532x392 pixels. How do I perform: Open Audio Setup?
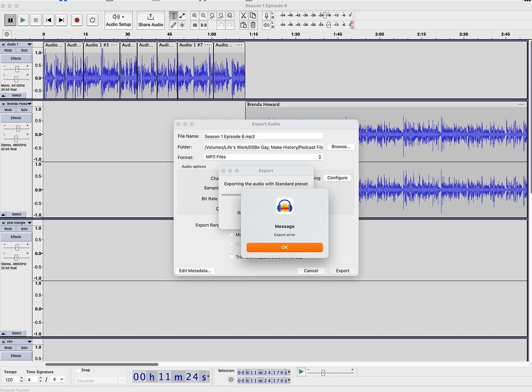118,19
